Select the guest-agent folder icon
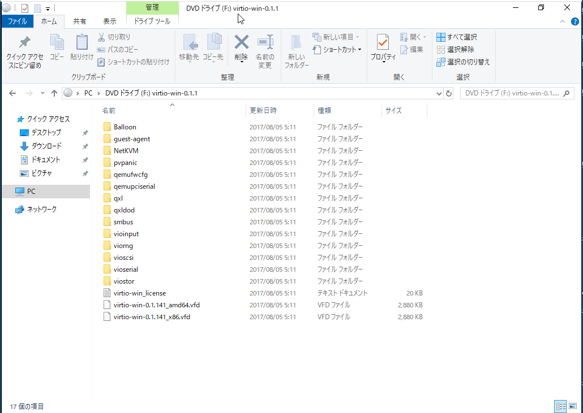 (107, 139)
